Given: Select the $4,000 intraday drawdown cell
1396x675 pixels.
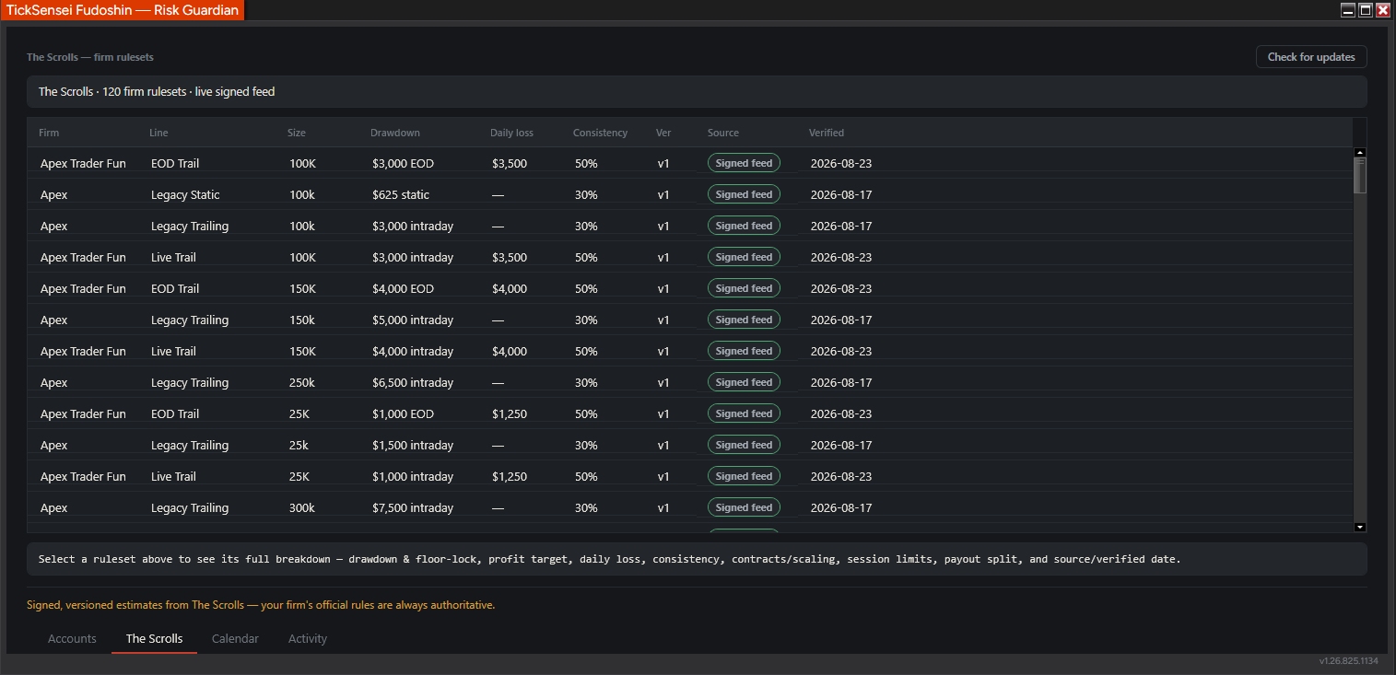Looking at the screenshot, I should tap(413, 351).
